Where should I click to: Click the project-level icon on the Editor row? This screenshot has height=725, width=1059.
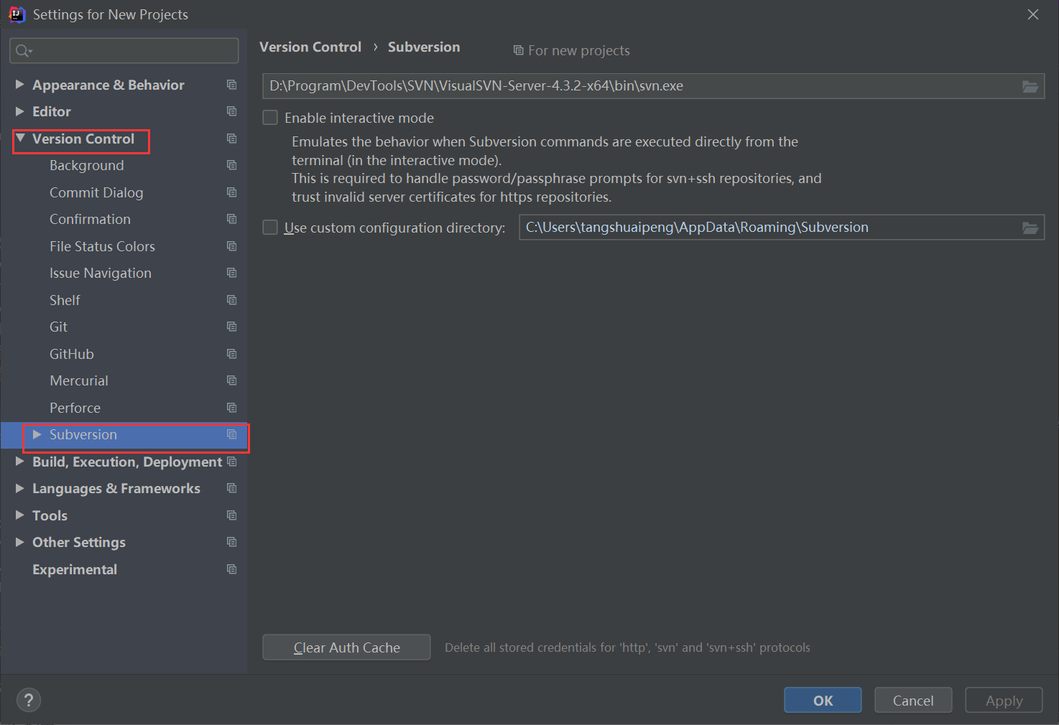point(231,111)
